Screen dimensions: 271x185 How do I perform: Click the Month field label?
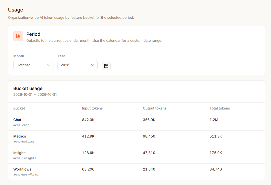pyautogui.click(x=19, y=56)
